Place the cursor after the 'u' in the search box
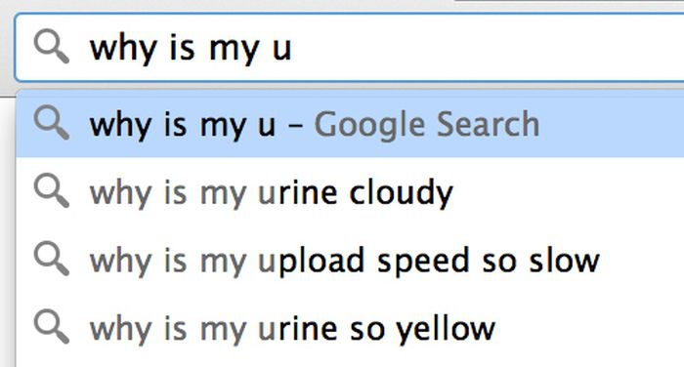The height and width of the screenshot is (367, 684). (x=292, y=48)
